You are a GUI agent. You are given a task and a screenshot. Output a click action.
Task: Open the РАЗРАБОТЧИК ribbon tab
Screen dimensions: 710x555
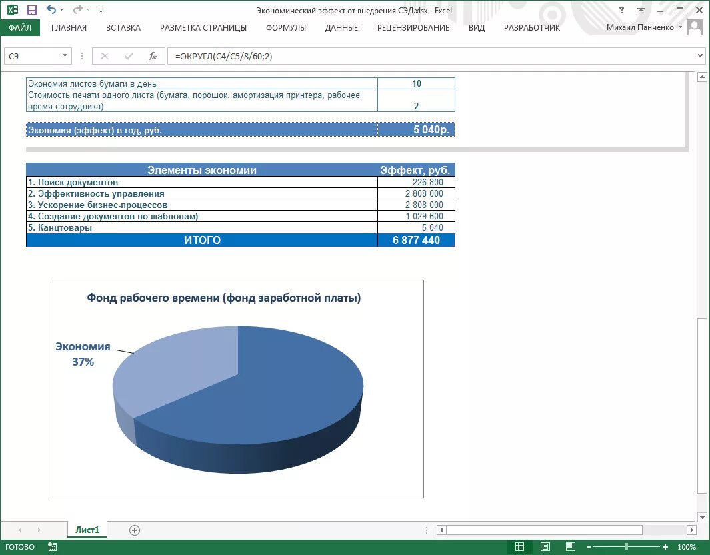coord(532,27)
